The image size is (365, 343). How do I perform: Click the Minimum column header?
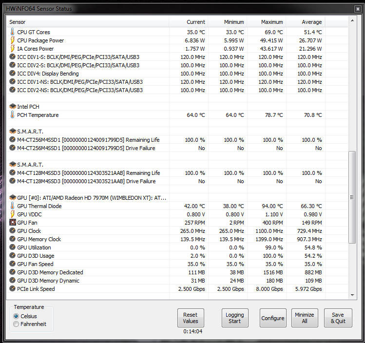[x=228, y=22]
